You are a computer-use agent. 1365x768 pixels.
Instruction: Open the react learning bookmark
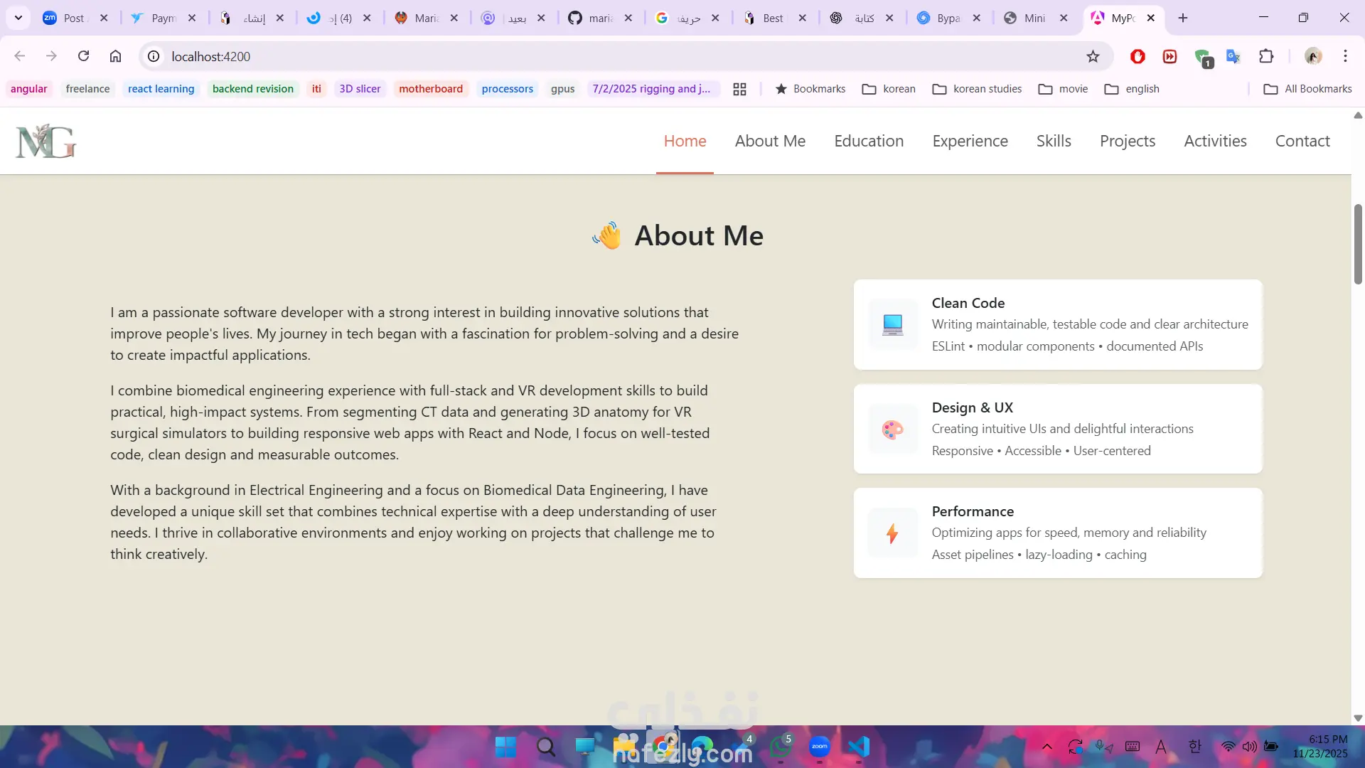[161, 89]
